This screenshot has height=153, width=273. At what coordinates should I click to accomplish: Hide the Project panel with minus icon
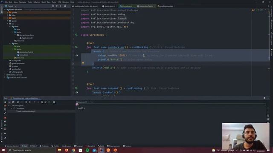coord(69,6)
